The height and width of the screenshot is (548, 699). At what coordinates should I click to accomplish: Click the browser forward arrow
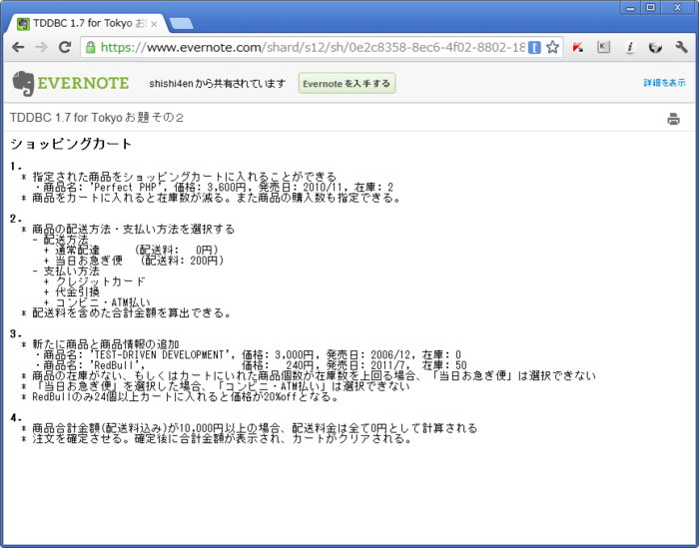[x=42, y=47]
